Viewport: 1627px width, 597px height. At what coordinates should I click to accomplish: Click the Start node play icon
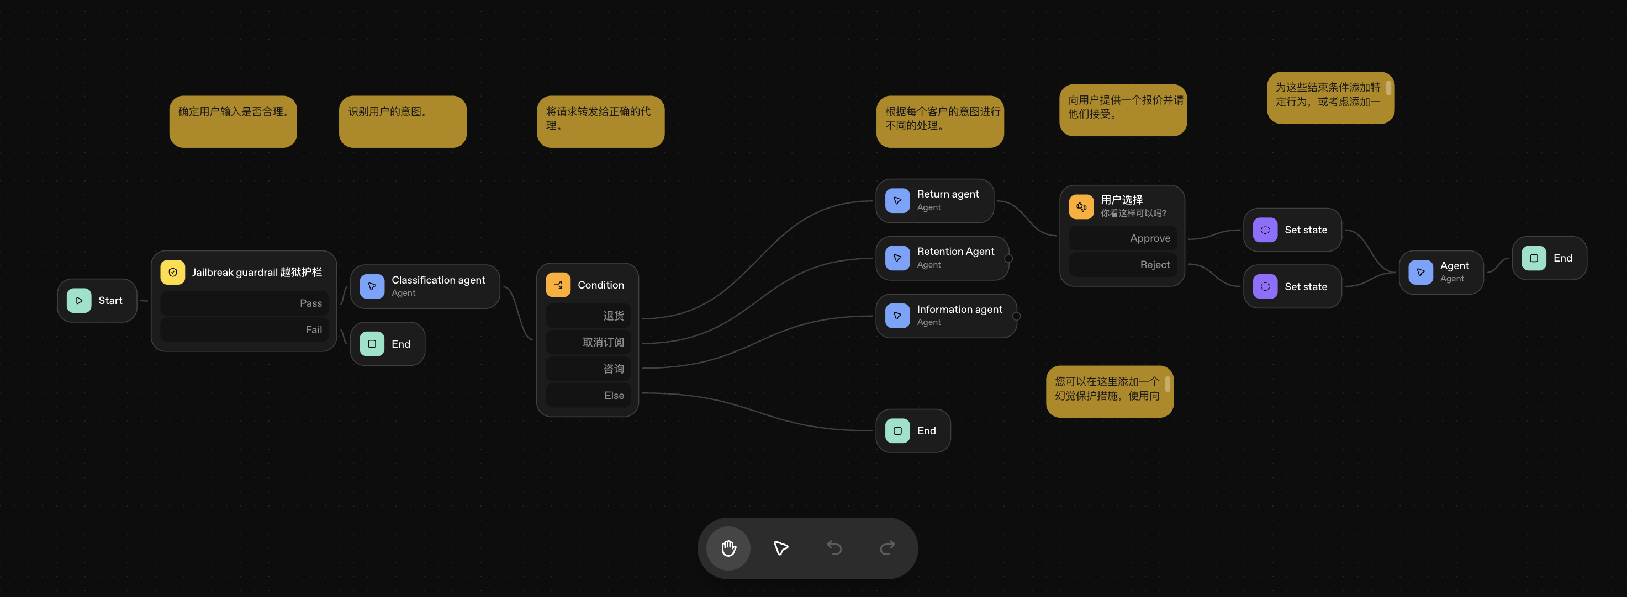[79, 300]
